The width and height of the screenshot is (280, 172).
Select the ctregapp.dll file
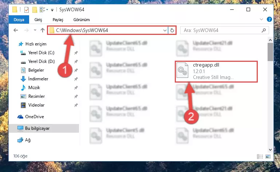(216, 71)
